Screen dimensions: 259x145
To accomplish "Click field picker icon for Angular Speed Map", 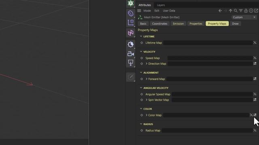I will (x=255, y=94).
